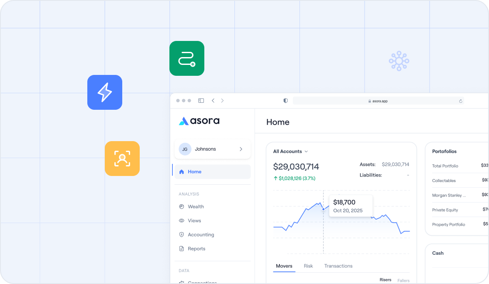Screen dimensions: 489x284
Task: Select the Fallers filter
Action: coord(403,280)
